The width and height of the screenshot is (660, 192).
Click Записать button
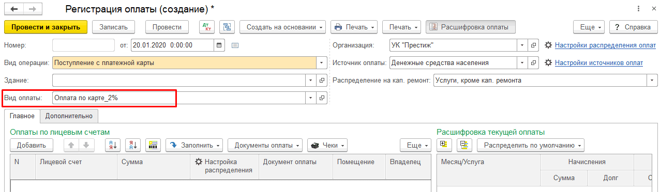click(x=114, y=27)
